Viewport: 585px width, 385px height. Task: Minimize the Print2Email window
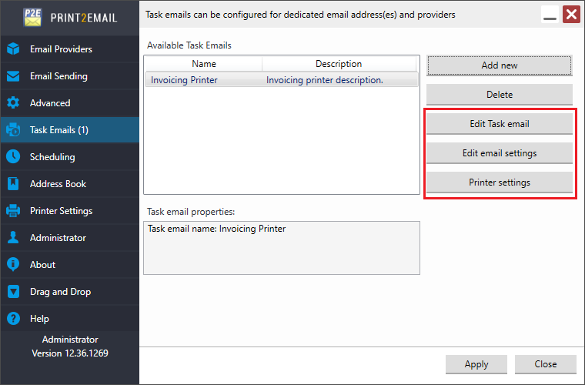tap(550, 15)
